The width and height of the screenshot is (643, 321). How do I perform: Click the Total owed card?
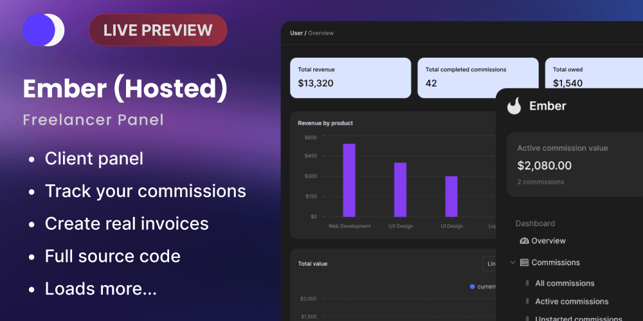593,73
